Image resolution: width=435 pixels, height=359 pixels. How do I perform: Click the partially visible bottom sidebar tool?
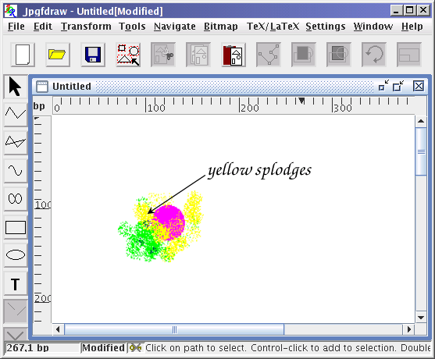click(16, 333)
